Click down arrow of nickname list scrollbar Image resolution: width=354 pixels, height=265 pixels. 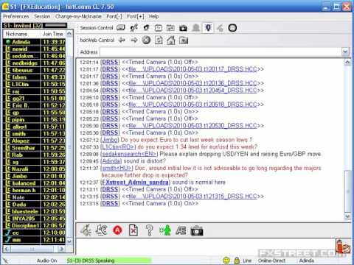tap(69, 241)
